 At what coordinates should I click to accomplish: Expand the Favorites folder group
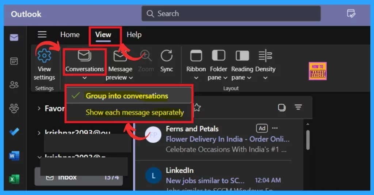click(x=39, y=109)
